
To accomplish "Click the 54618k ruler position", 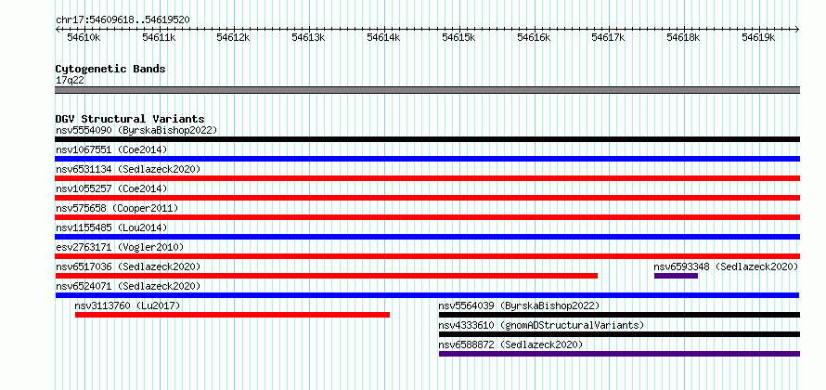I will pyautogui.click(x=684, y=37).
